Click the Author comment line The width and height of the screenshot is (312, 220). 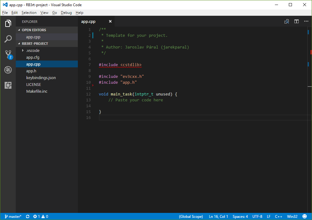[145, 47]
